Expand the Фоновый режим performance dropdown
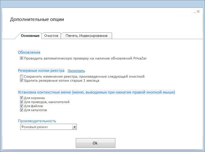This screenshot has height=152, width=205. 48,127
